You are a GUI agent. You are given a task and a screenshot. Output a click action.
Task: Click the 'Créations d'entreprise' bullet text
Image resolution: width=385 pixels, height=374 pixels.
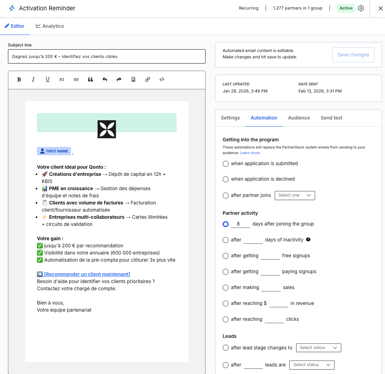point(75,174)
